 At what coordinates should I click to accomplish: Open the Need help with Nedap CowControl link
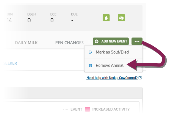point(112,78)
